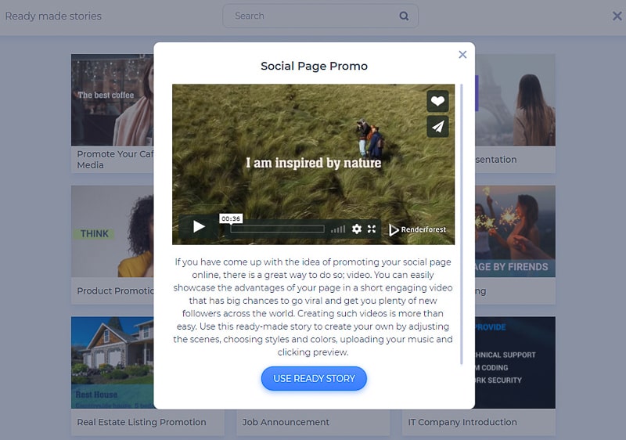The height and width of the screenshot is (440, 626).
Task: Like the video with the heart icon
Action: [437, 101]
